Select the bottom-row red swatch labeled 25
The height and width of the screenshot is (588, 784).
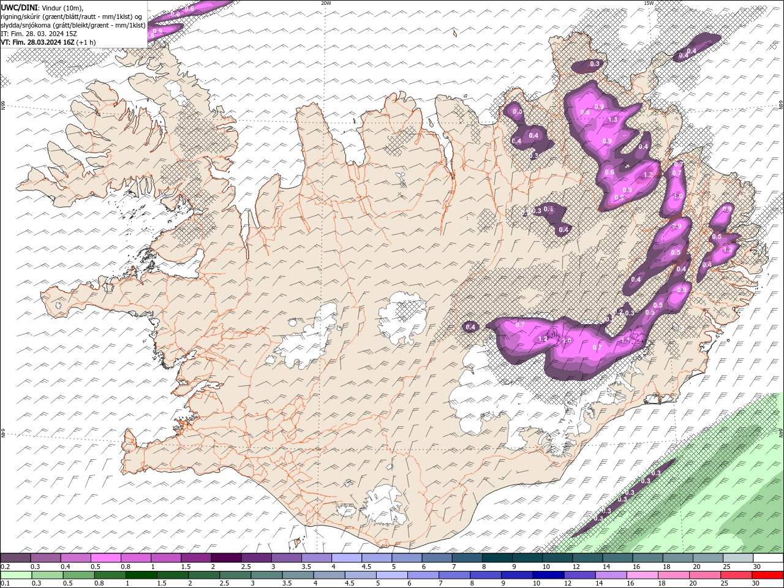pyautogui.click(x=736, y=575)
